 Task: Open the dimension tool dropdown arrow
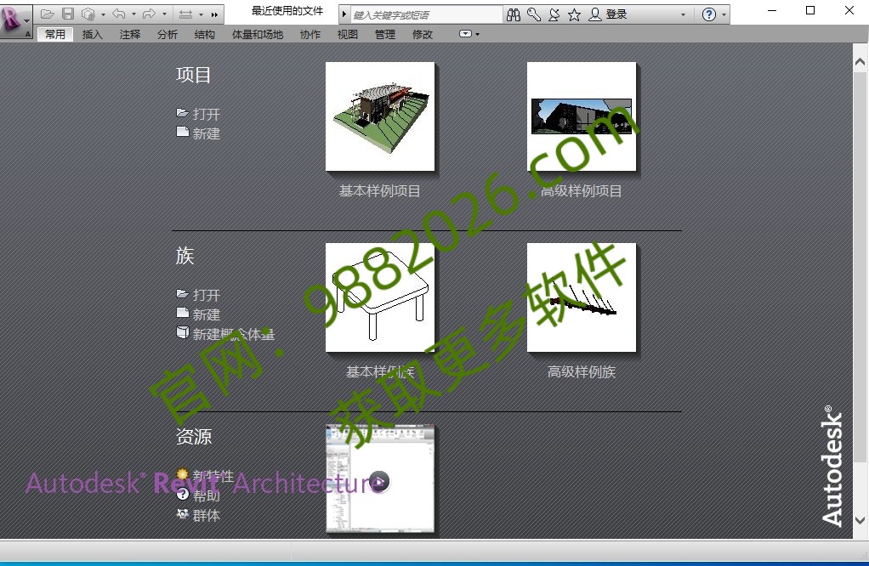(202, 14)
